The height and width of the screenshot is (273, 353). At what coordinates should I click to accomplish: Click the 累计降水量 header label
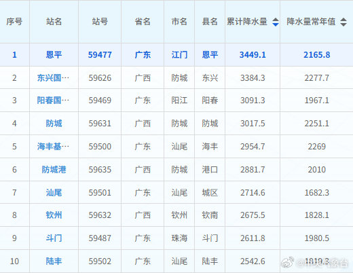[x=247, y=22]
